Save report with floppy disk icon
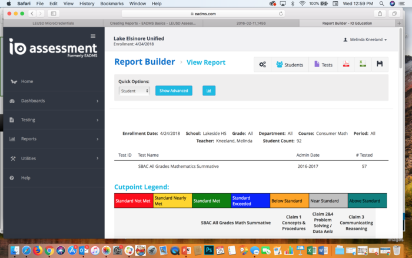 point(380,64)
